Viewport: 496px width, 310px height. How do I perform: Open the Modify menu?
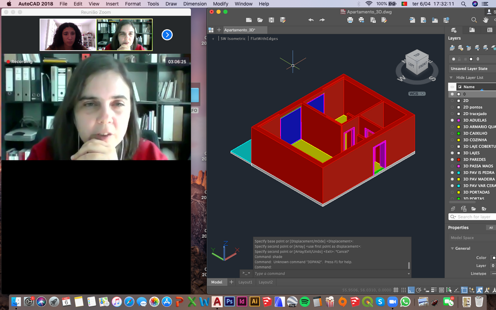click(221, 4)
